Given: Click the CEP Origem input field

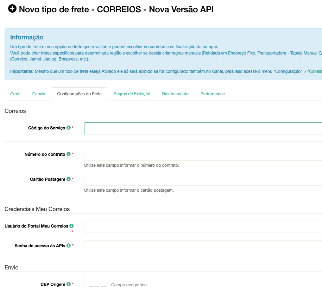Looking at the screenshot, I should pos(203,283).
